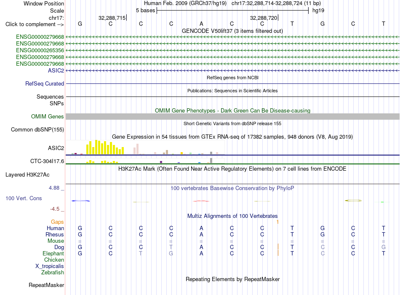Viewport: 400px width, 295px height.
Task: Open '100 vertebrates Basewise Conservation by PhyloP' title
Action: 232,188
